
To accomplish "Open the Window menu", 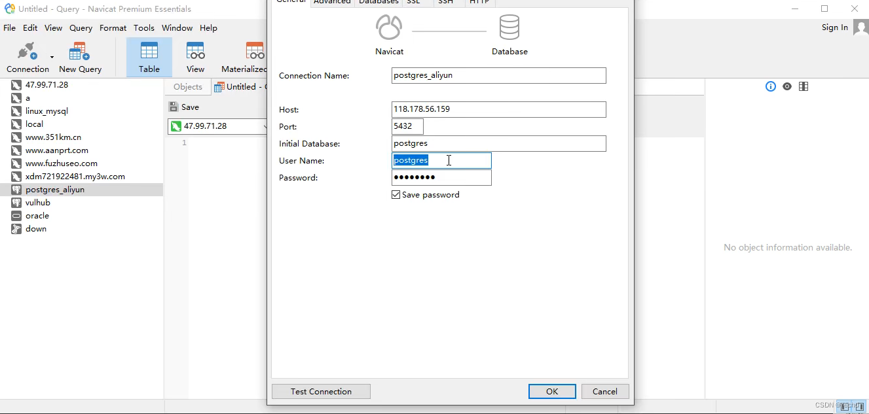I will click(x=177, y=28).
